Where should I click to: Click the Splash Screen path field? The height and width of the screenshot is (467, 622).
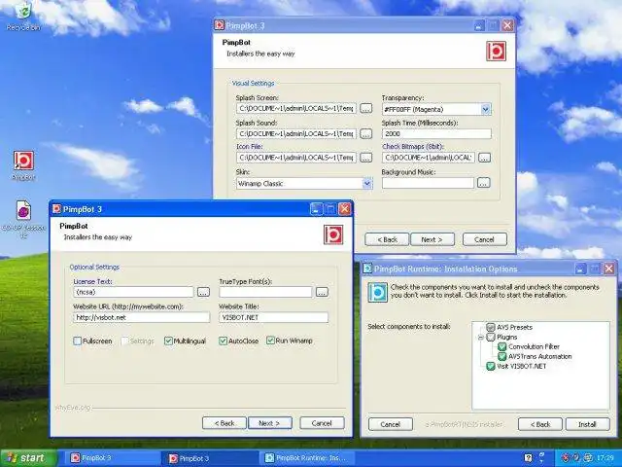[296, 108]
